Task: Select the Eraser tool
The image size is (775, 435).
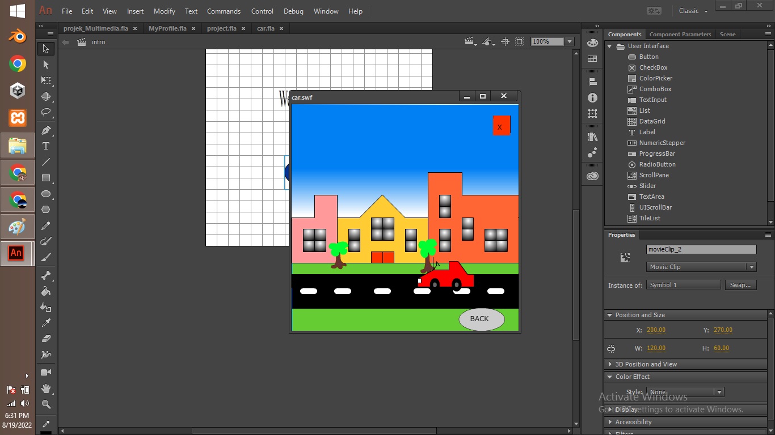Action: click(46, 339)
